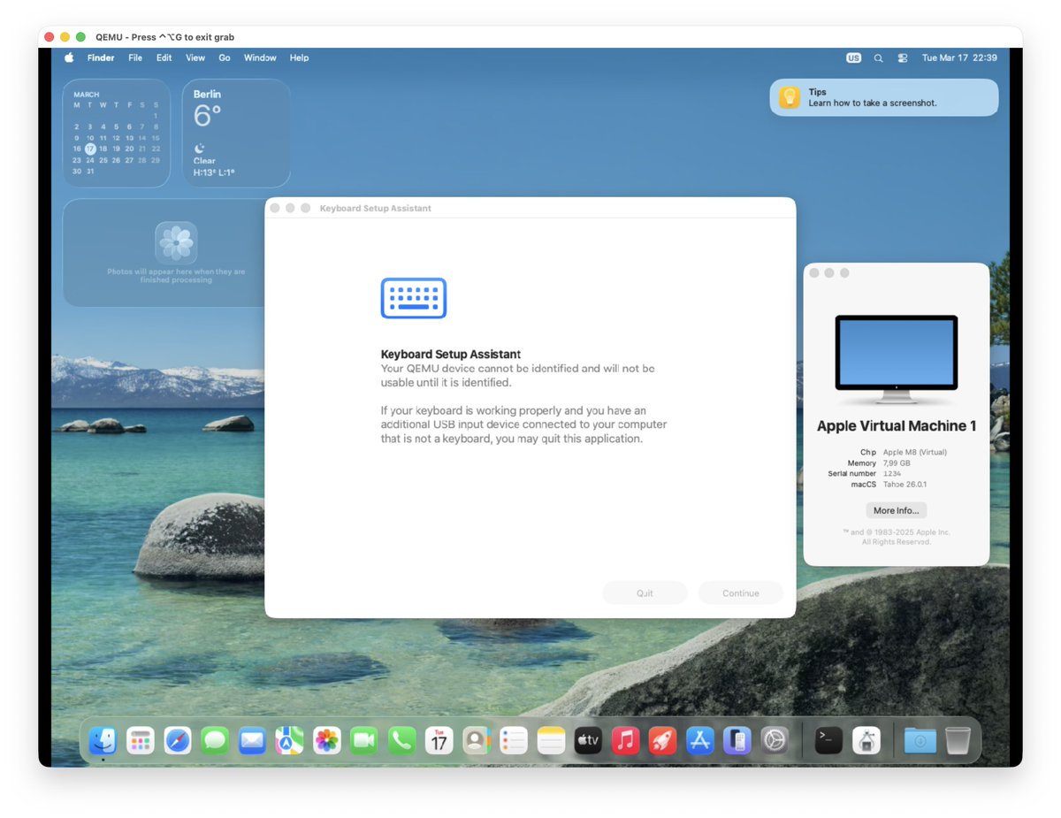Click the Mac display image in About window
Screen dimensions: 1061x818
pos(897,360)
